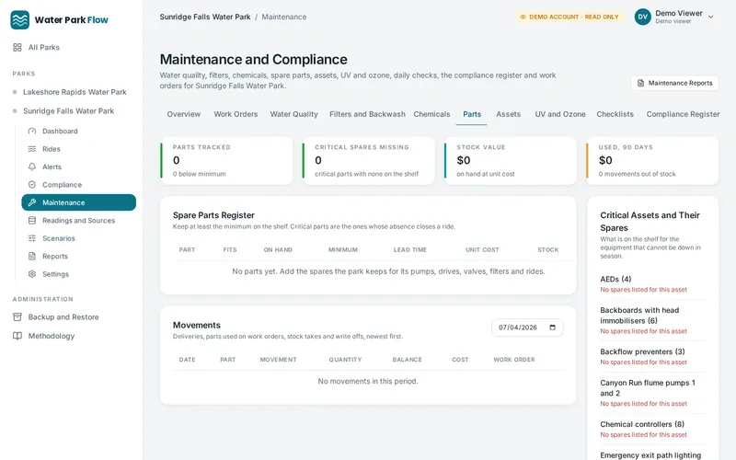Screen dimensions: 736x460
Task: Open All Parks grid icon
Action: (x=17, y=48)
